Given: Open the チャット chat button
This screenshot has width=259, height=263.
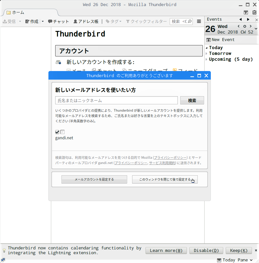Looking at the screenshot, I should pos(59,21).
